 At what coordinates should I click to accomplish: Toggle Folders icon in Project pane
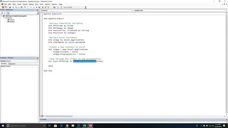tap(8, 13)
